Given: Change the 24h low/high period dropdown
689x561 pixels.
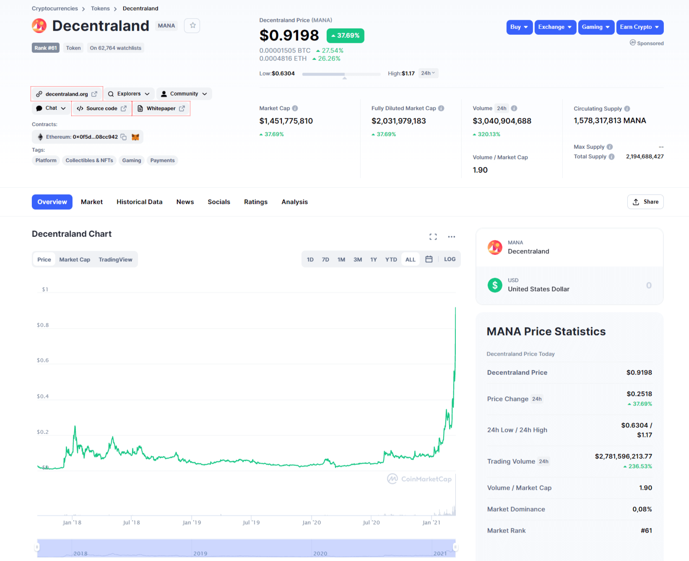Looking at the screenshot, I should 428,73.
